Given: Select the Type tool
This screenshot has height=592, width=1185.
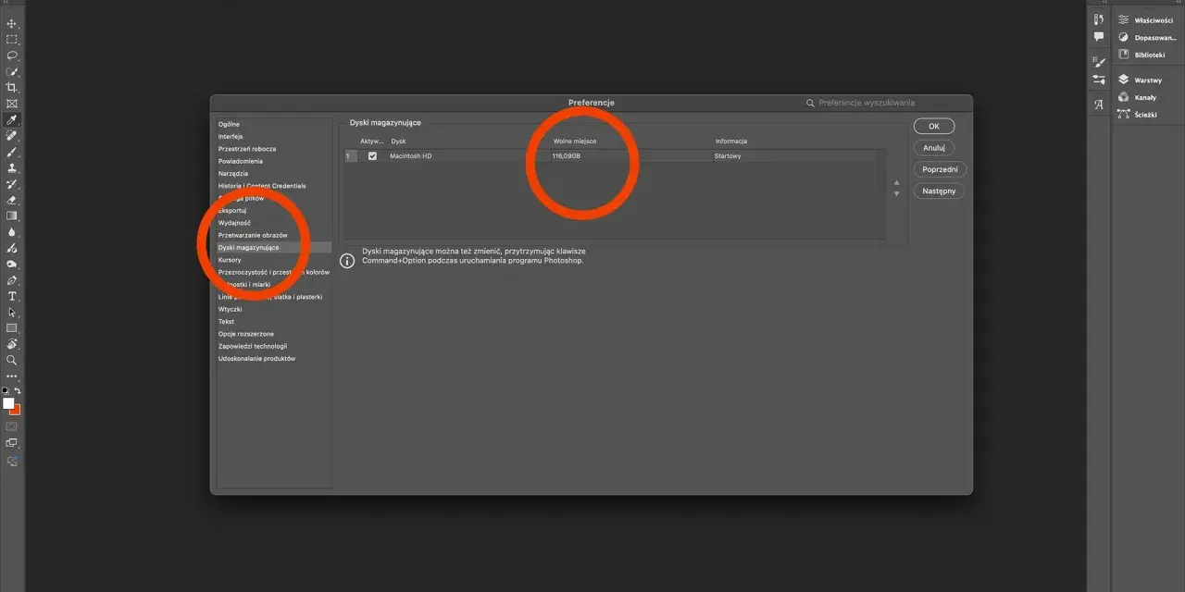Looking at the screenshot, I should pos(12,296).
